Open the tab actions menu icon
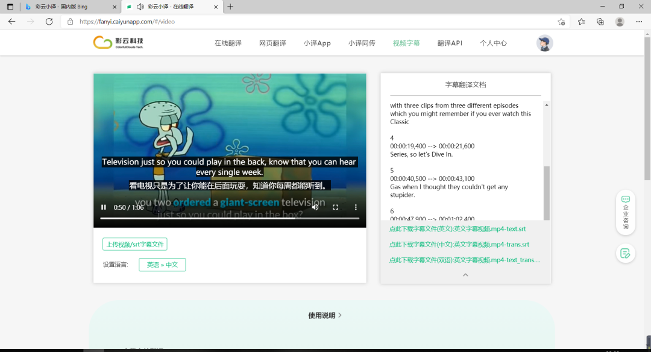 tap(10, 7)
